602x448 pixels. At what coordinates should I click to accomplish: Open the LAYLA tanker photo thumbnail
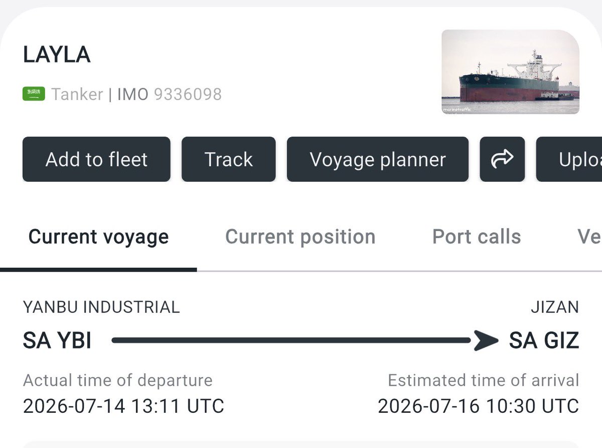510,72
